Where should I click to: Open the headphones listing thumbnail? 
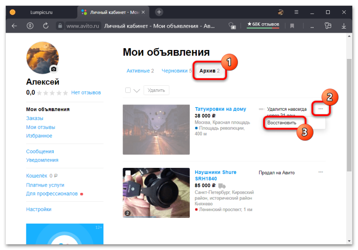tap(156, 193)
